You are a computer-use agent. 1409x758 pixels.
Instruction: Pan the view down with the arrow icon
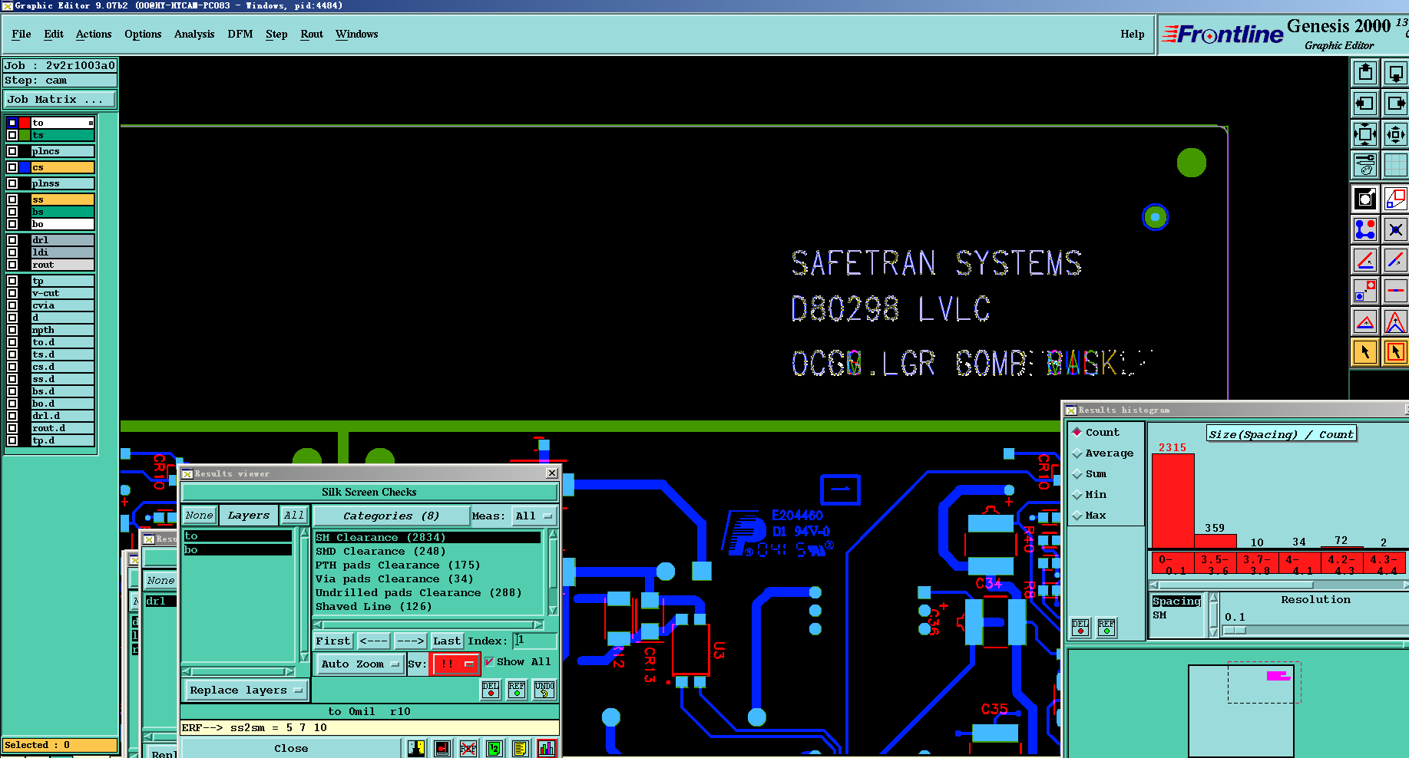[x=1395, y=73]
